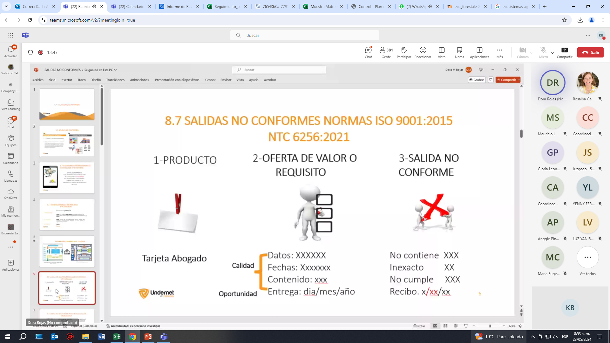Share screen with Compartir in Teams toolbar
Image resolution: width=610 pixels, height=343 pixels.
(565, 52)
